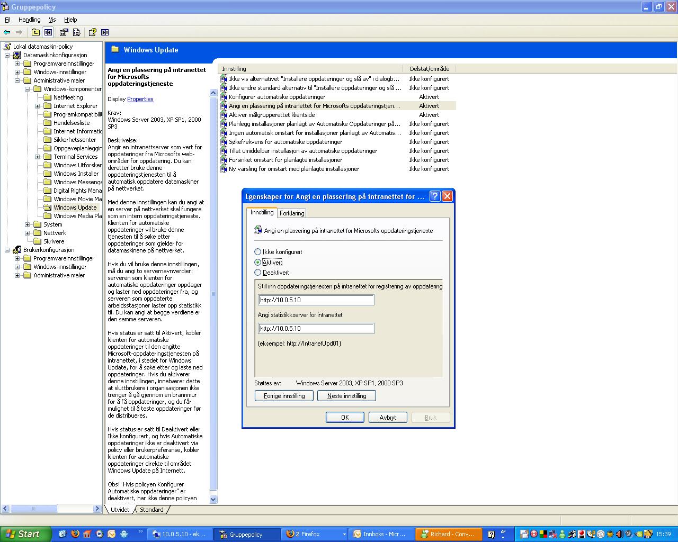This screenshot has width=678, height=542.
Task: Switch to the Forklaring tab
Action: (x=292, y=213)
